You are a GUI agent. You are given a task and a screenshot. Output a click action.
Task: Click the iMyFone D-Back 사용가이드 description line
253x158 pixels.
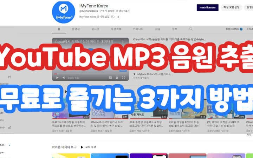point(153,74)
